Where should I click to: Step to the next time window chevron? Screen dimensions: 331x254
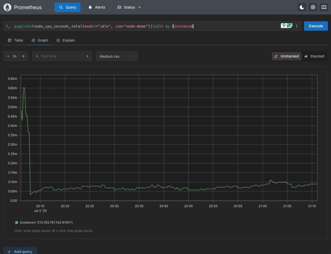[87, 56]
